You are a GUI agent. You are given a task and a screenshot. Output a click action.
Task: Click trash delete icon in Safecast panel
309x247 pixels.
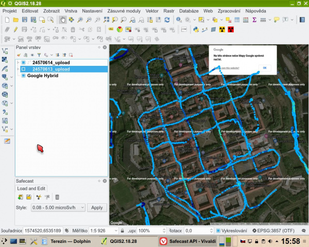57,197
